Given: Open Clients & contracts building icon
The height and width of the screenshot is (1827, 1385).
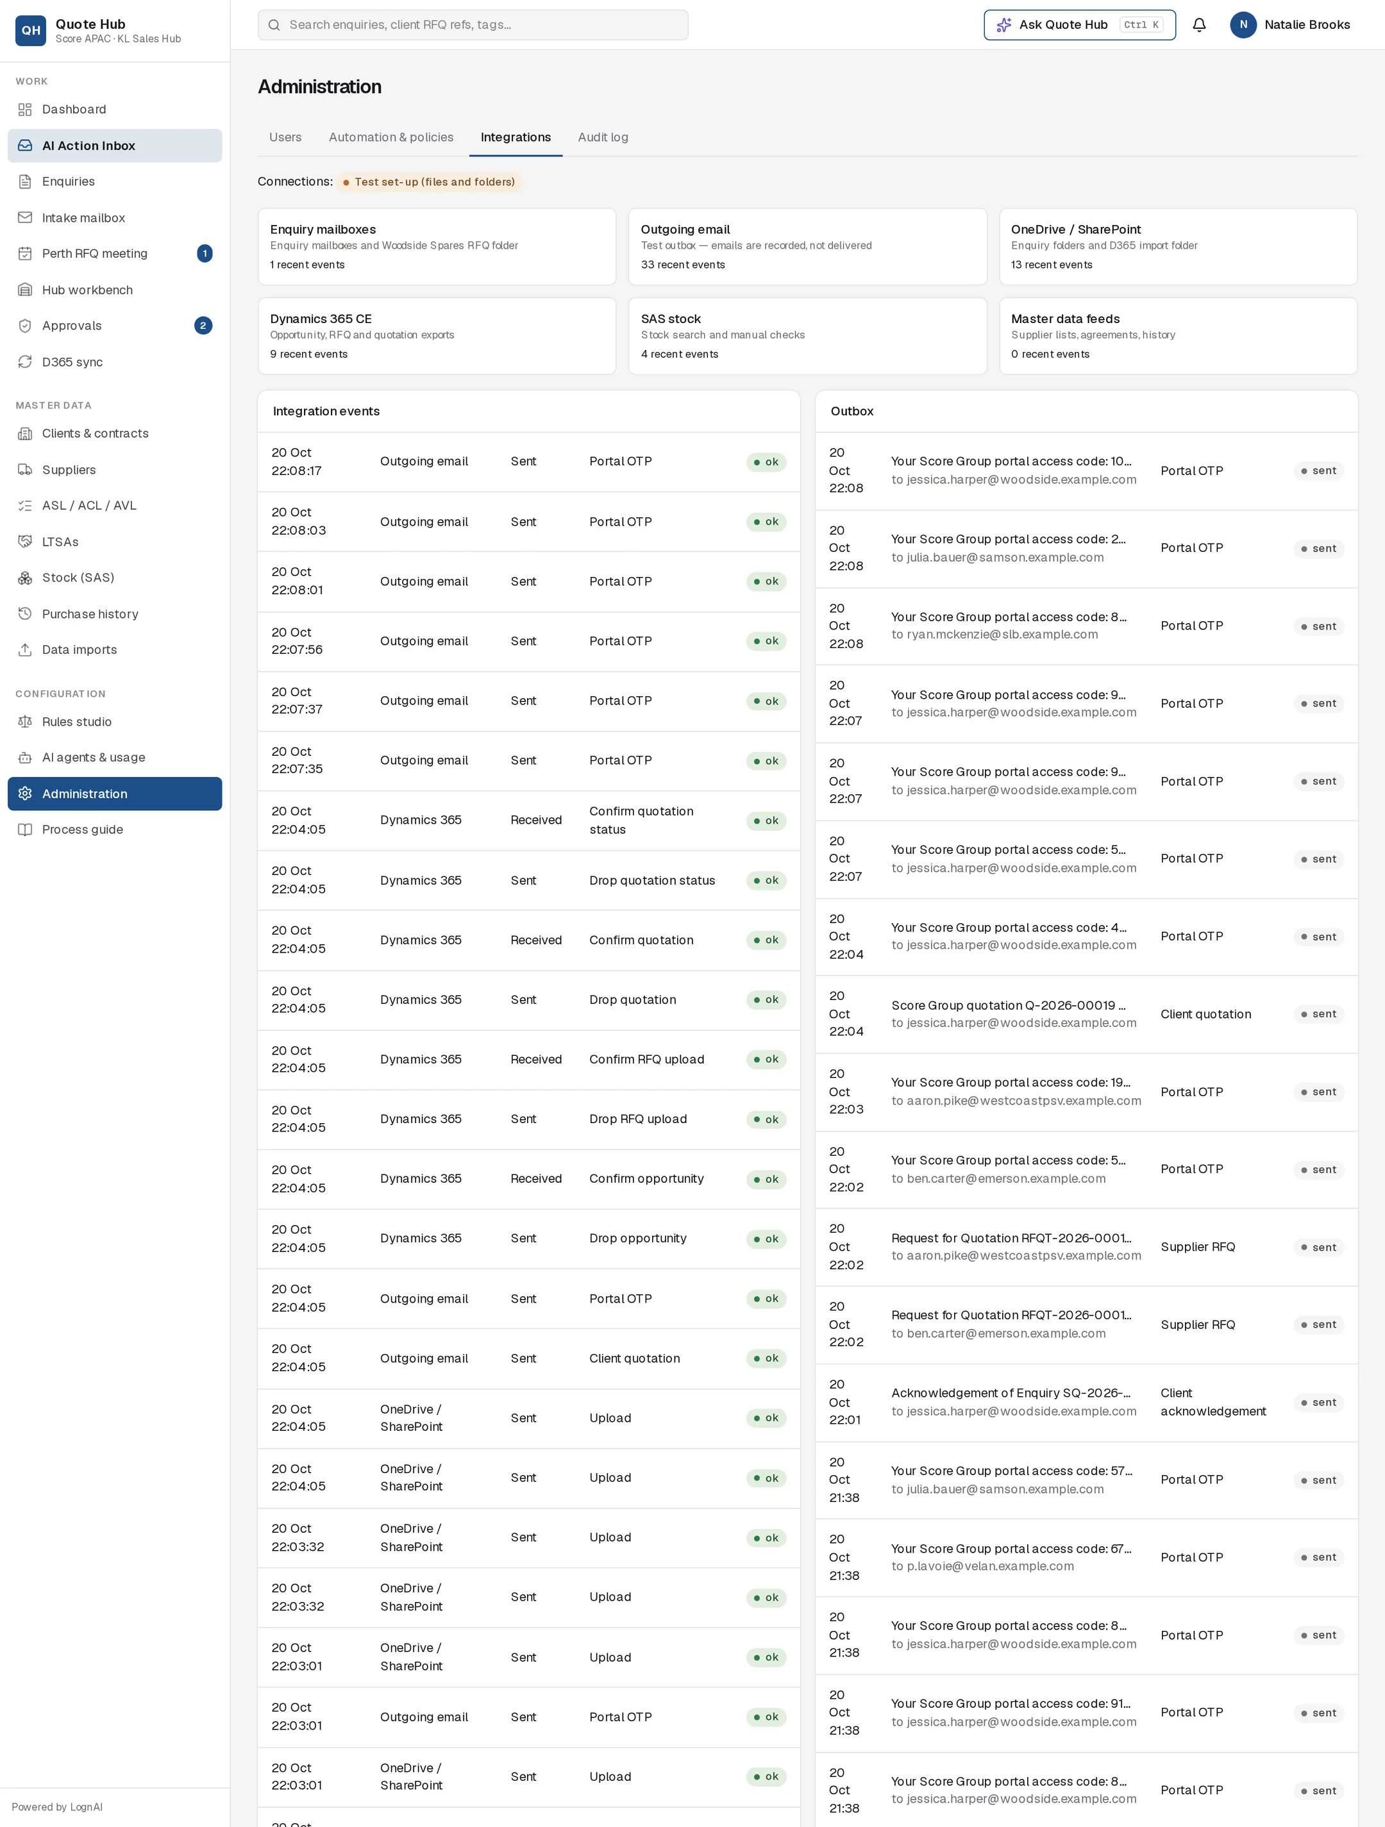Looking at the screenshot, I should 25,433.
